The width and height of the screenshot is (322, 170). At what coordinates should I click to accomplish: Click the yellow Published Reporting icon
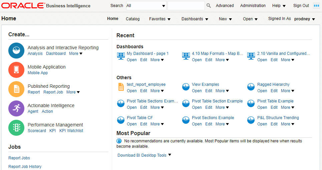click(16, 89)
